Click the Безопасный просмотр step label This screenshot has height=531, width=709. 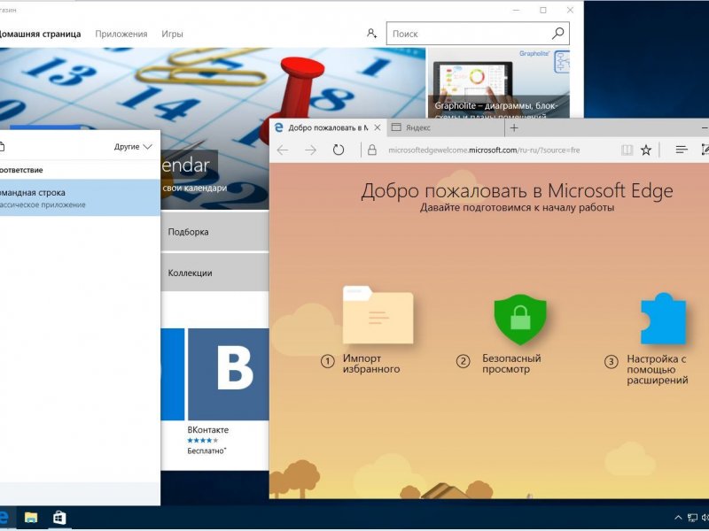pos(511,364)
